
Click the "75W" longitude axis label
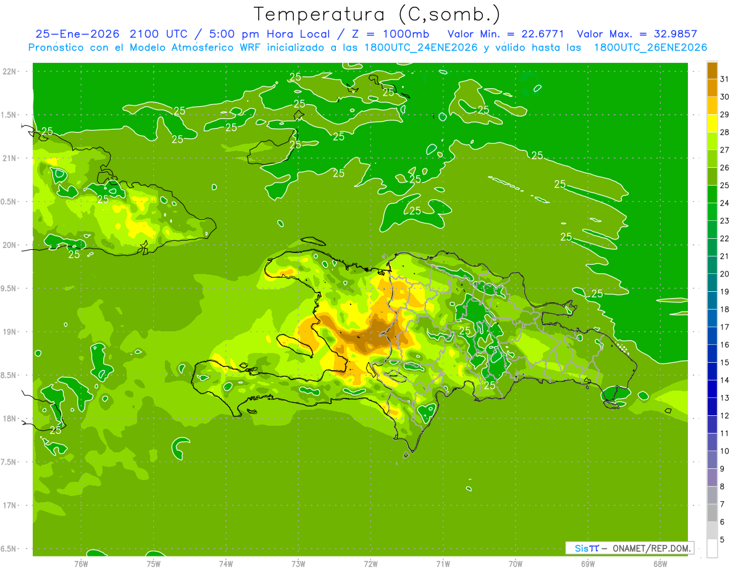[153, 564]
